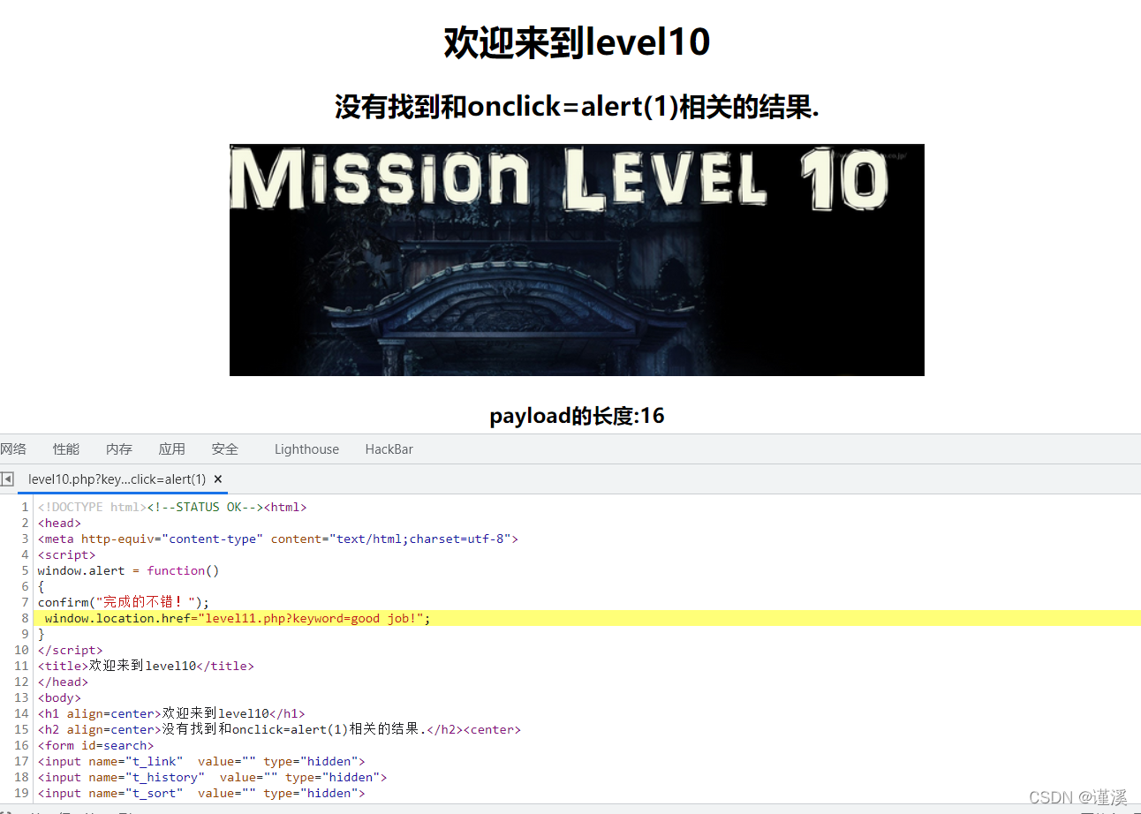1141x814 pixels.
Task: Click line number 1 in the gutter
Action: (x=26, y=508)
